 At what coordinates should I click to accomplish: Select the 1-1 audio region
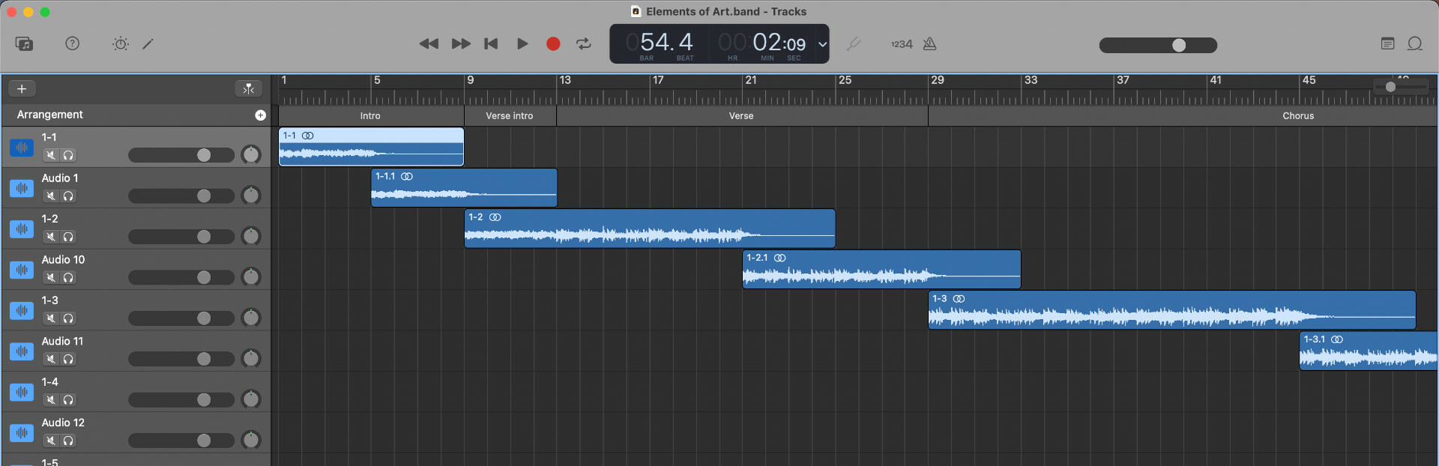click(x=371, y=147)
